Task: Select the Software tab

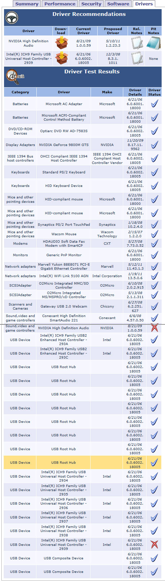Action: tap(118, 4)
